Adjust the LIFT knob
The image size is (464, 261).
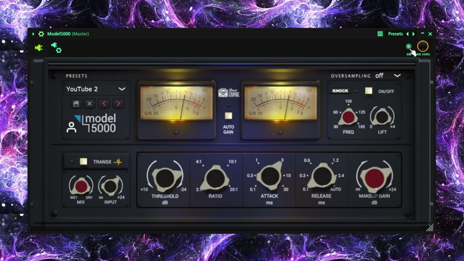382,117
